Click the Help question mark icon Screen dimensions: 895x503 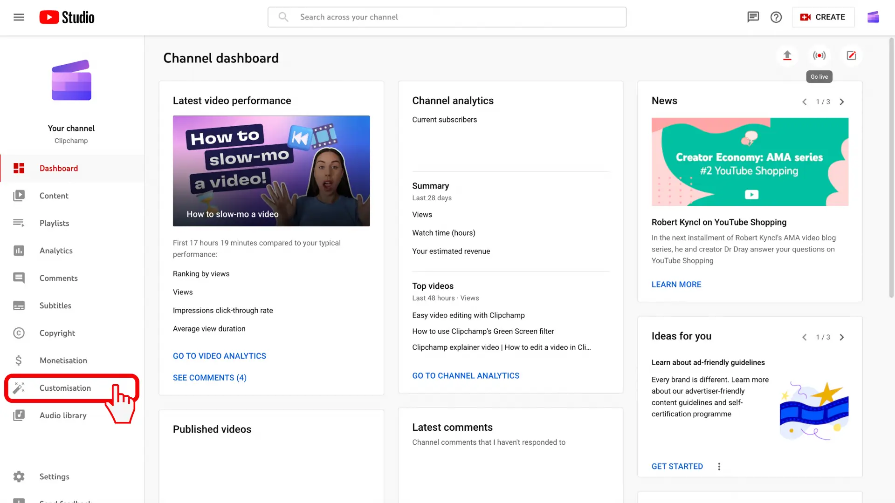pyautogui.click(x=776, y=17)
